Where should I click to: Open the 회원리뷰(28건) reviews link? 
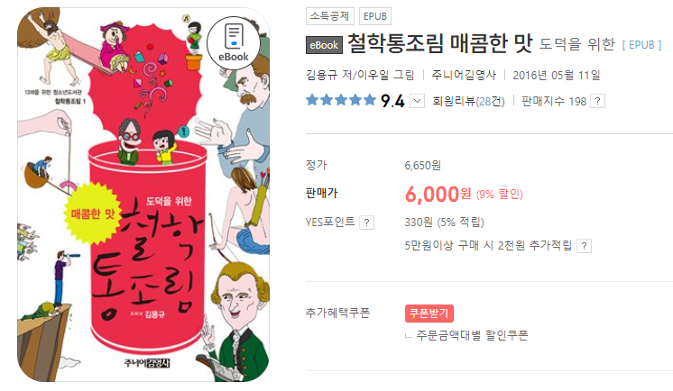(x=468, y=101)
